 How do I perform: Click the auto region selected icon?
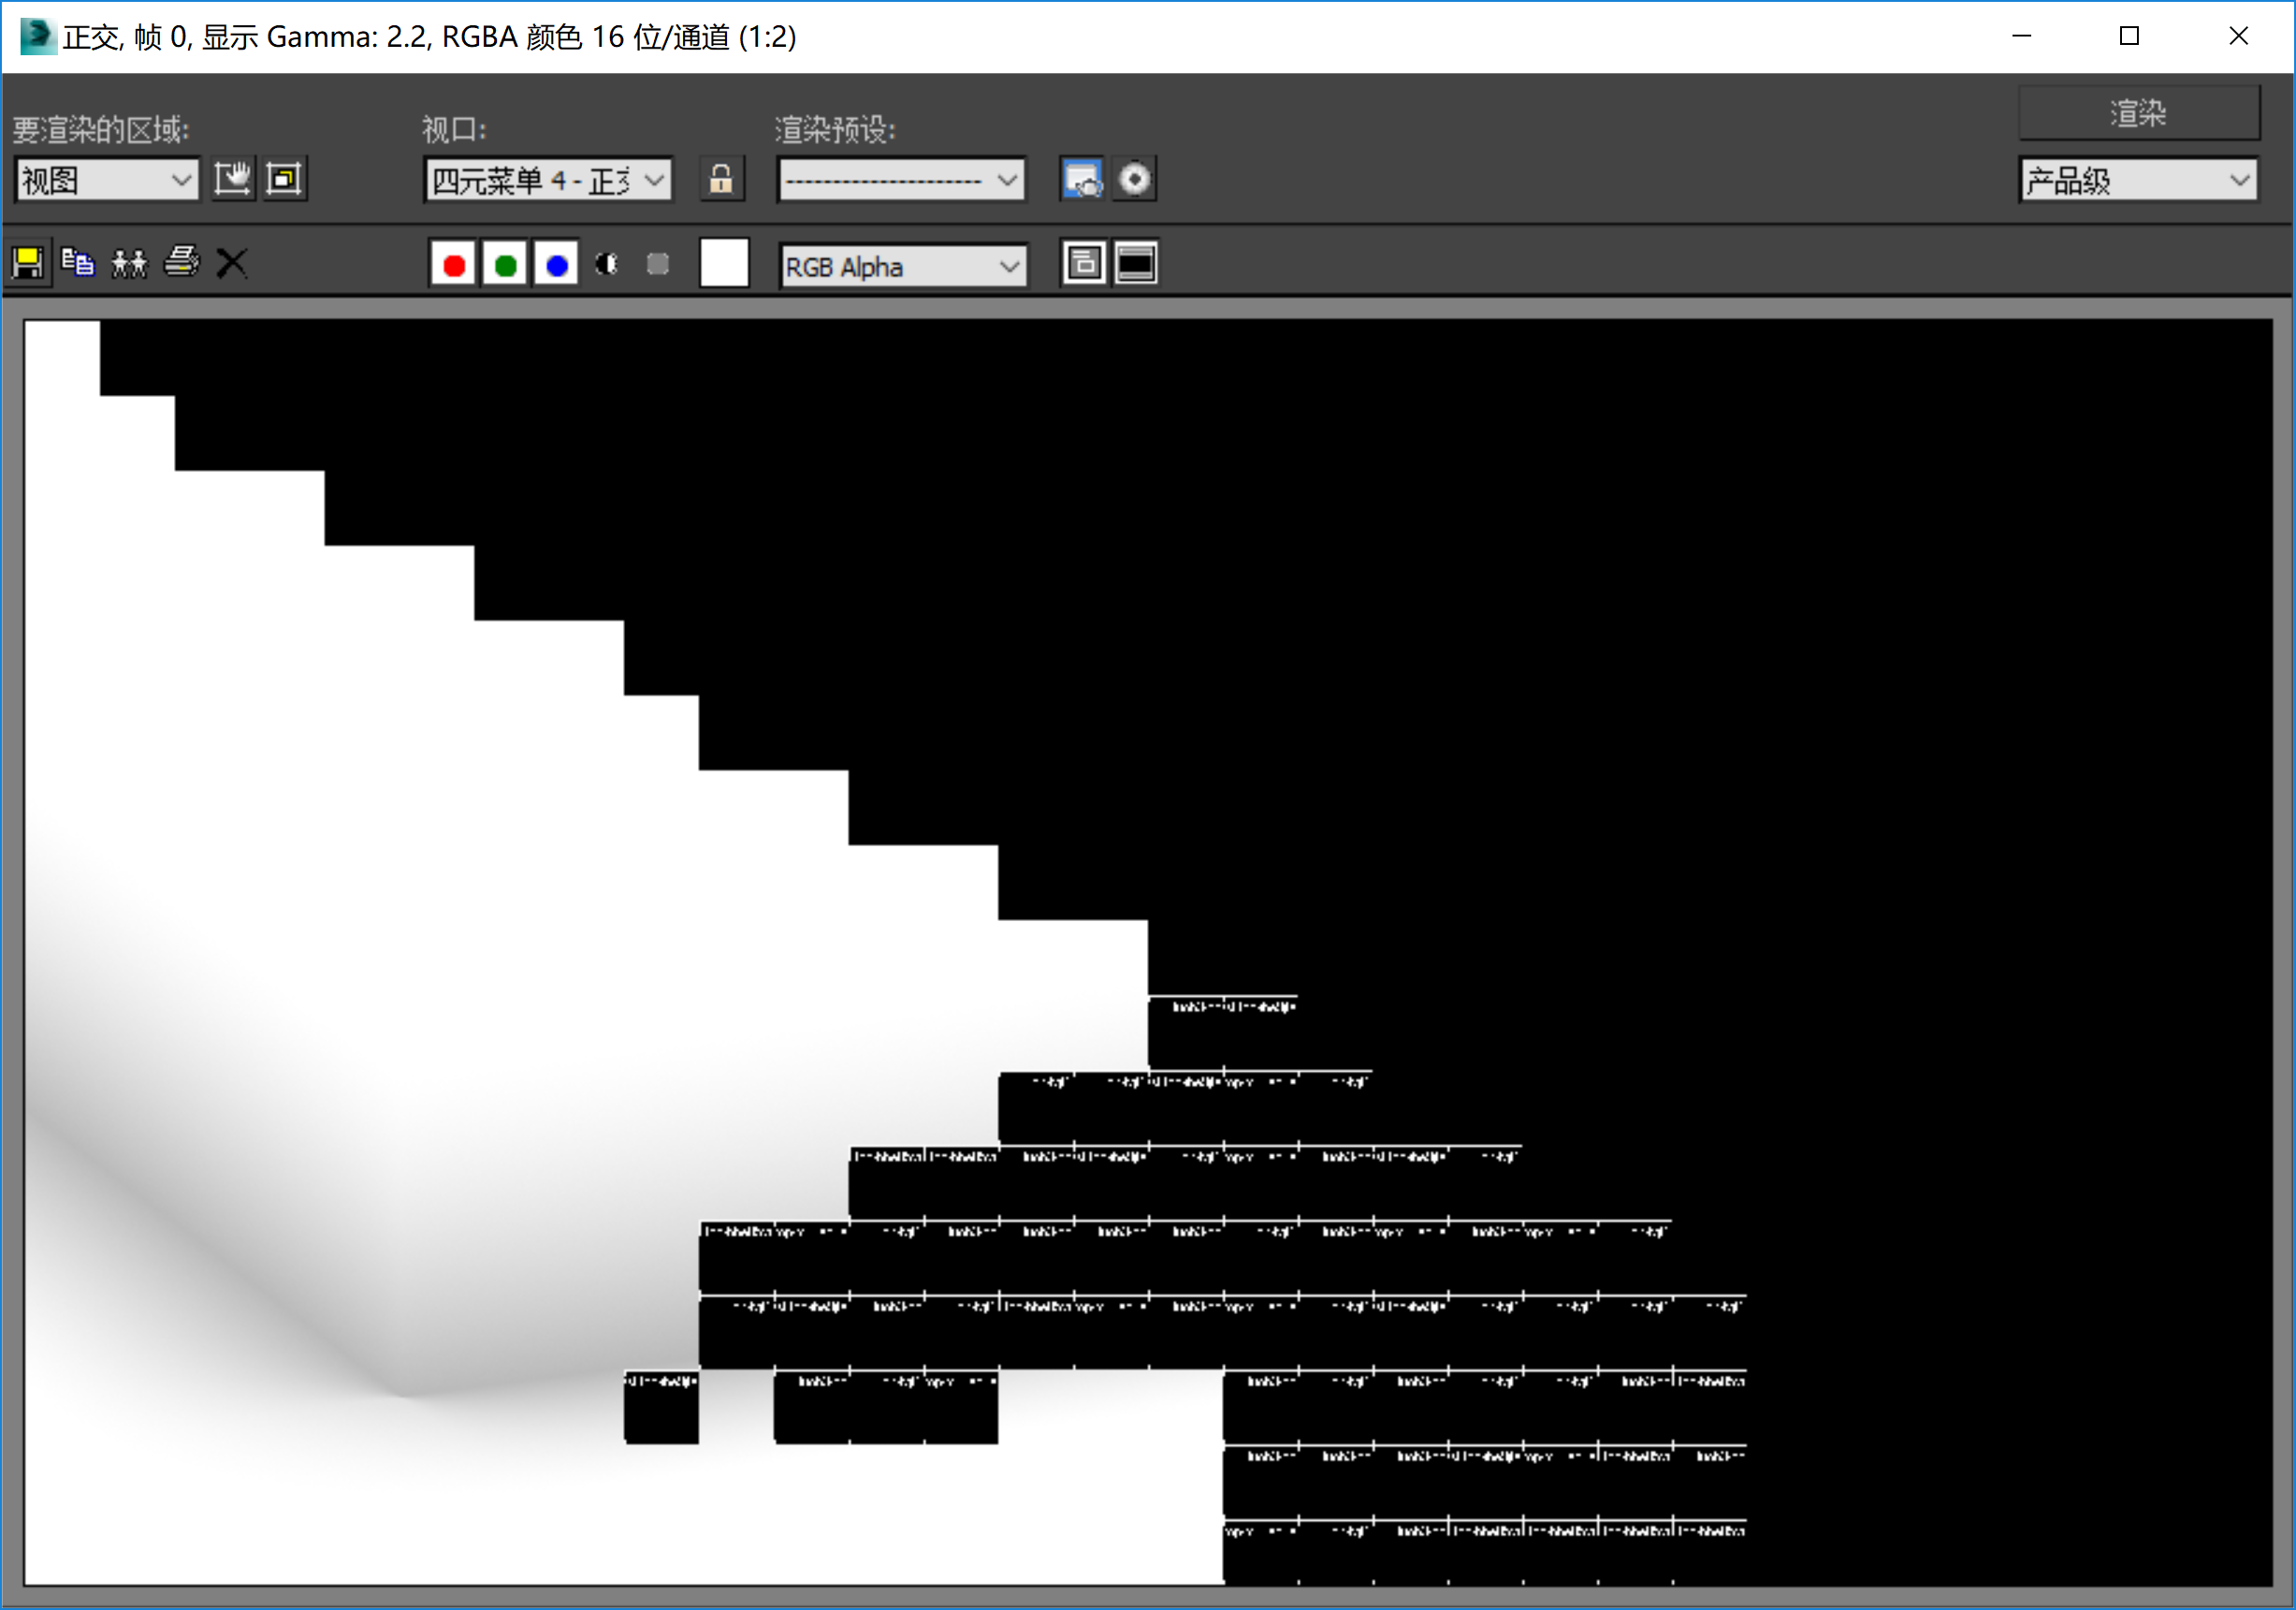[x=285, y=180]
